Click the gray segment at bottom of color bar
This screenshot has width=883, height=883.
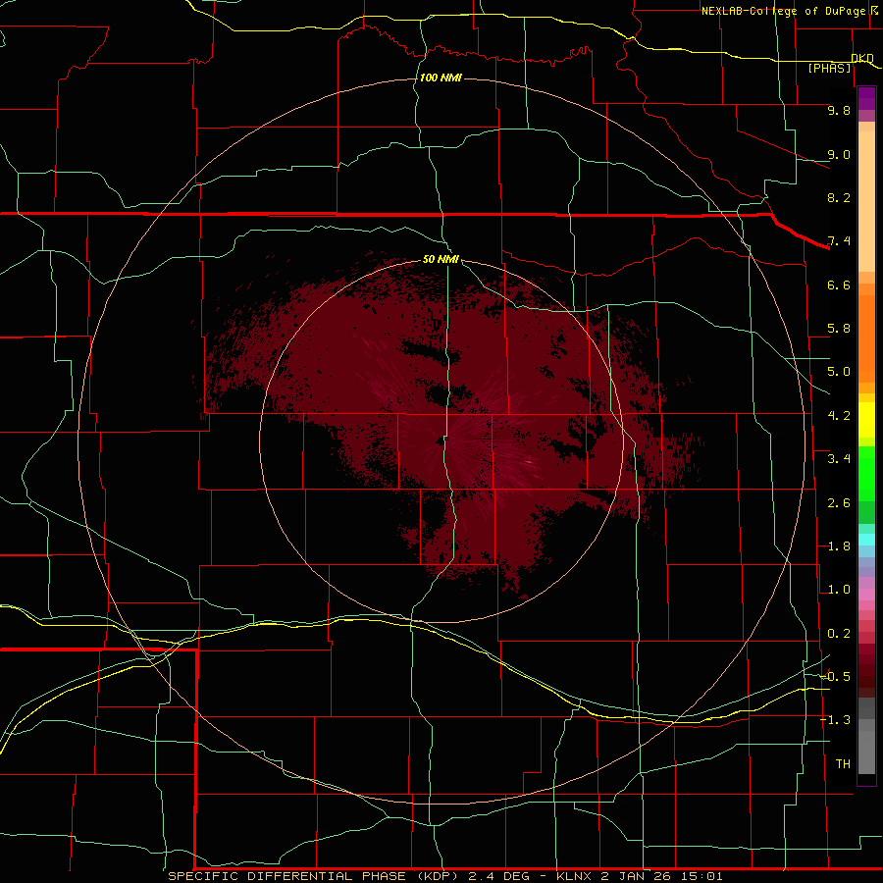click(866, 752)
